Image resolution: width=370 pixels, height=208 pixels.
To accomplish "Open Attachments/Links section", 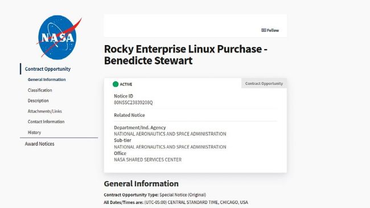I will [45, 111].
